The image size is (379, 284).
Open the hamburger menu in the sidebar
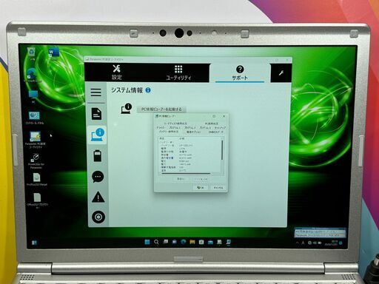pos(96,92)
